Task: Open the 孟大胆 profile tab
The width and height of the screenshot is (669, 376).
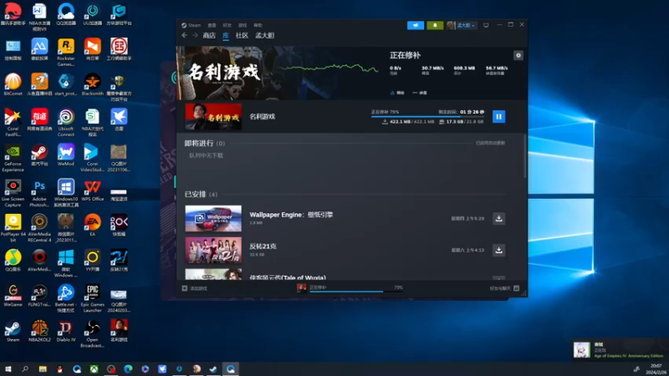Action: coord(264,35)
